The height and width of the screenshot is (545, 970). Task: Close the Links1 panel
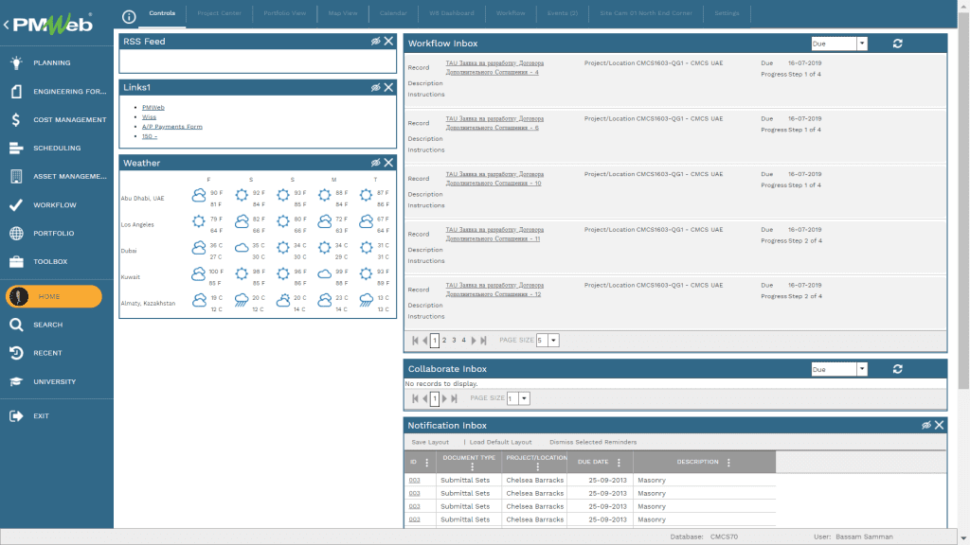coord(388,87)
